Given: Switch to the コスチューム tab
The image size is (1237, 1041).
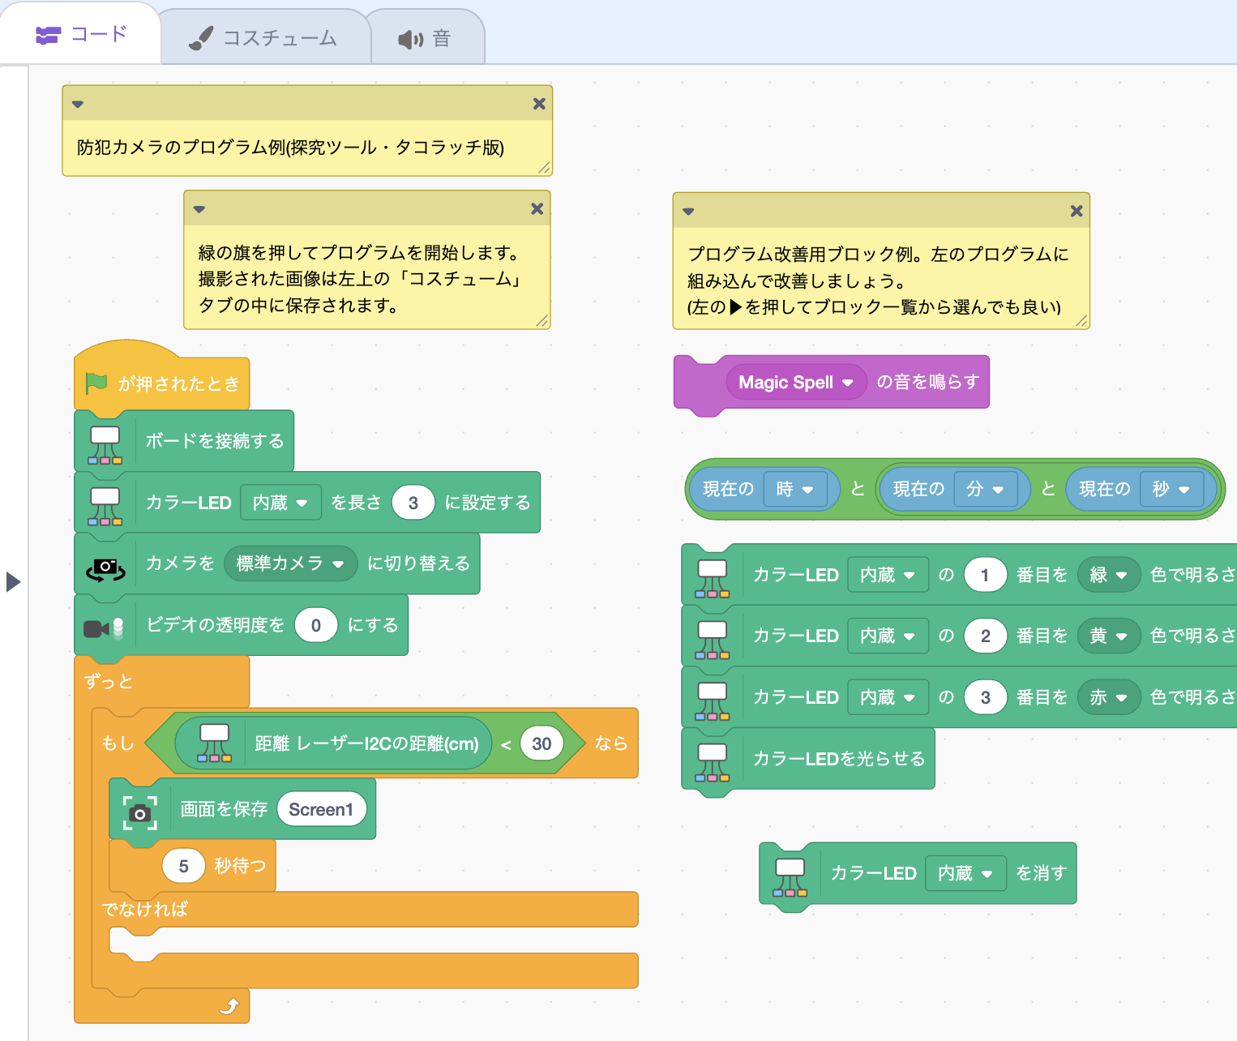Looking at the screenshot, I should click(264, 38).
